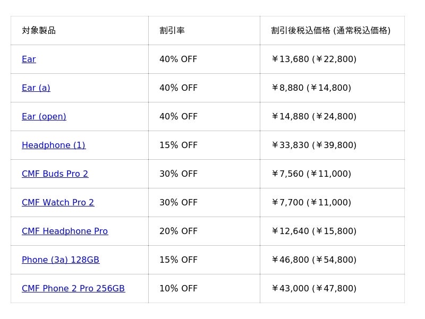
Task: Click the 20% OFF discount cell
Action: click(x=178, y=231)
